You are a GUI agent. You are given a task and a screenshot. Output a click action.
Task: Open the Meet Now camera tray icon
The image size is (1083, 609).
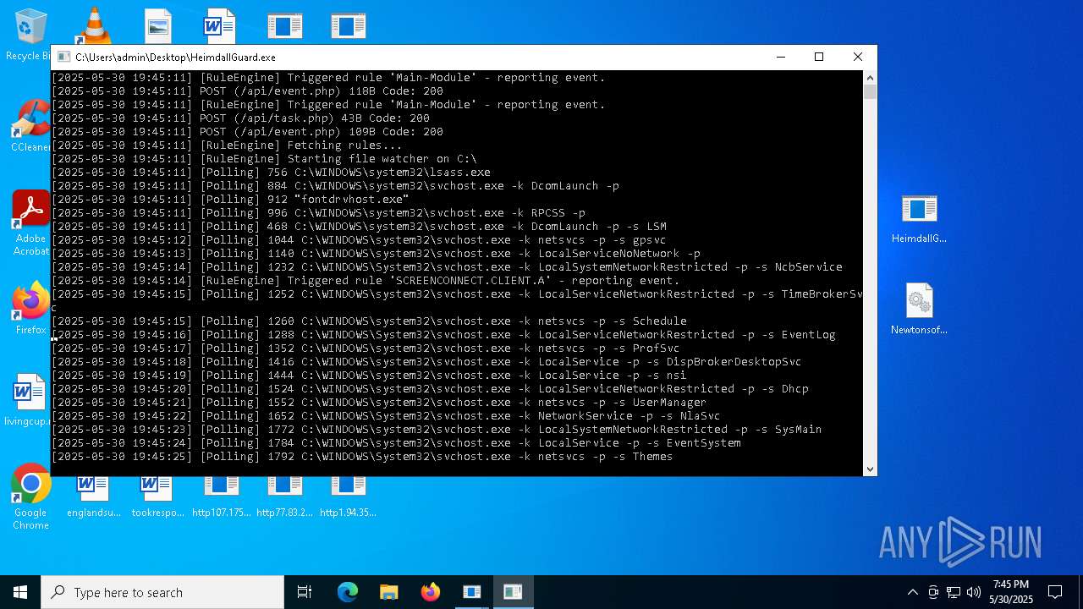coord(933,592)
